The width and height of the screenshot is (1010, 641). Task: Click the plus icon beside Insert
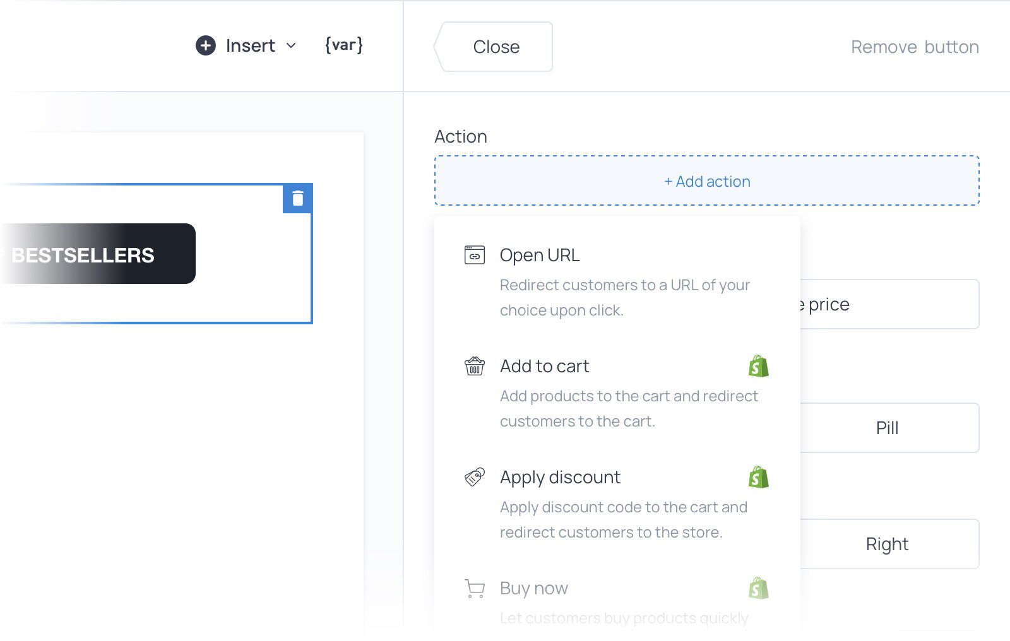tap(205, 45)
